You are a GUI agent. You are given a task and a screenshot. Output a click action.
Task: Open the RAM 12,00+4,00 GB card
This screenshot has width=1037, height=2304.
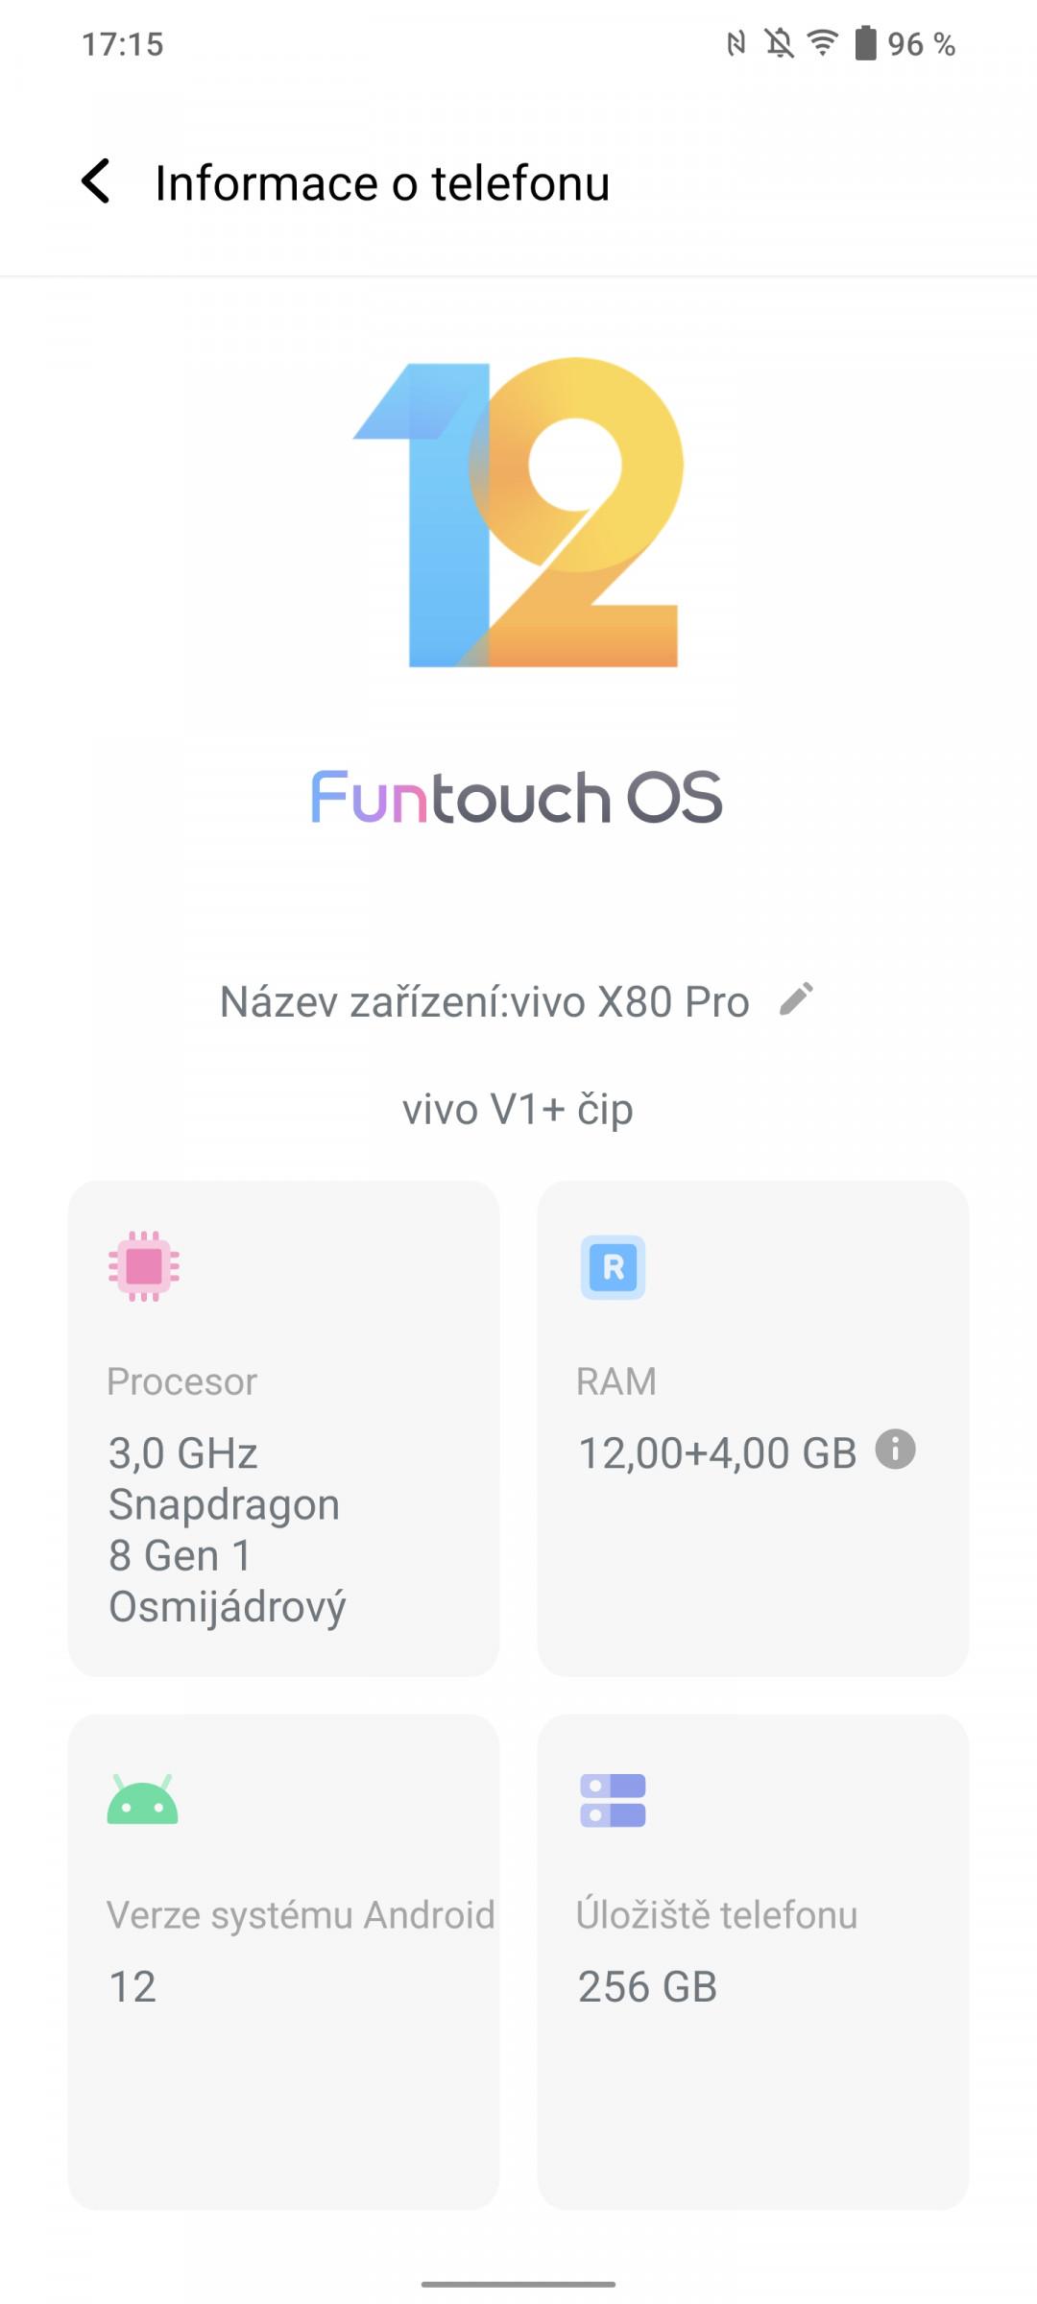753,1428
